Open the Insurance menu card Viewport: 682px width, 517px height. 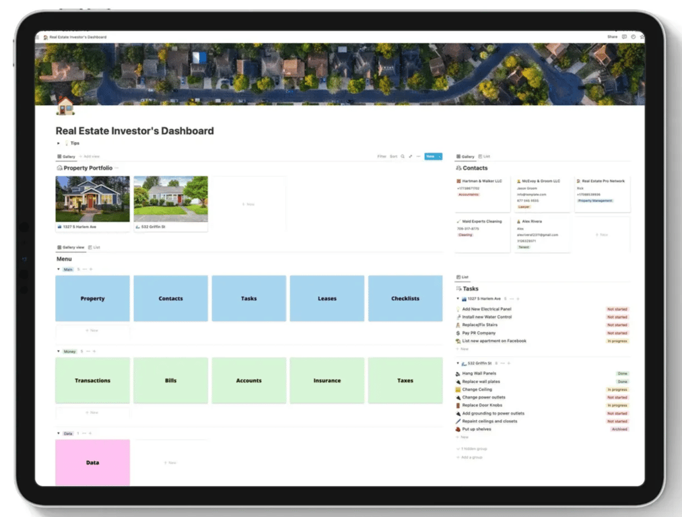pyautogui.click(x=327, y=380)
